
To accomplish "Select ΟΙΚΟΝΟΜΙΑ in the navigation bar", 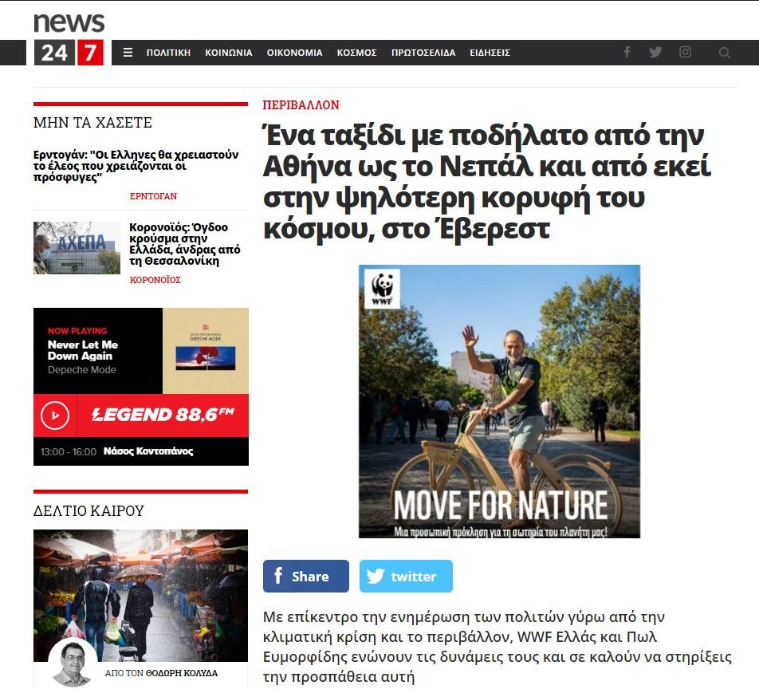I will (294, 53).
